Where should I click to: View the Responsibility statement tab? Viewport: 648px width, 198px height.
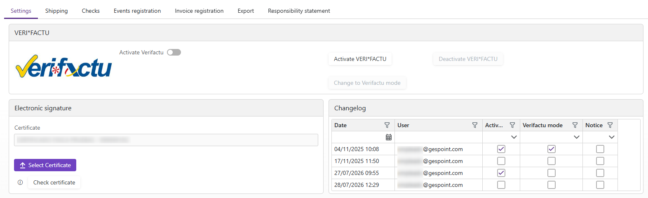point(299,11)
